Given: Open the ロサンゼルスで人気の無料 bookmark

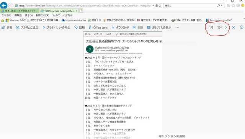Looking at the screenshot, I should 44,20.
